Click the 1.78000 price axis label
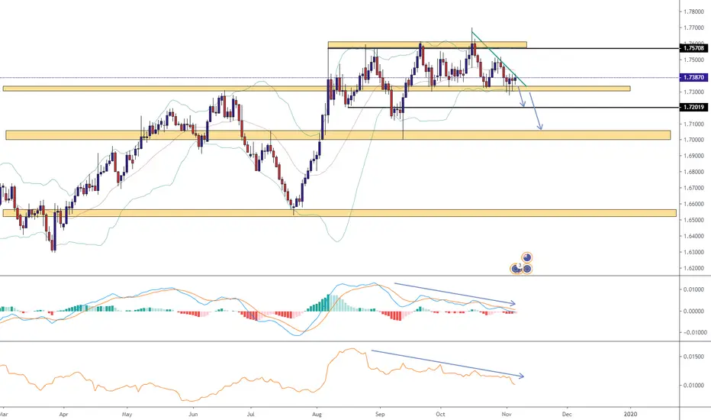 tap(694, 11)
